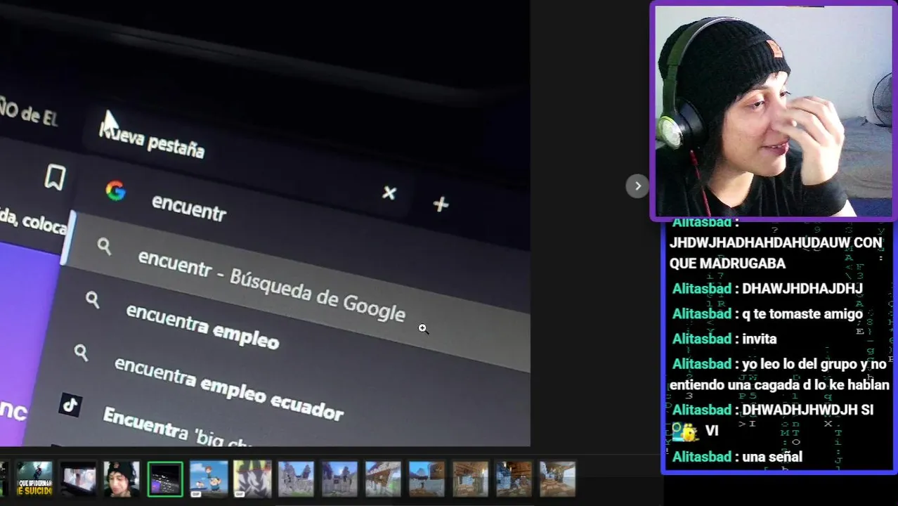This screenshot has height=506, width=898.
Task: Choose the suggestion encuentra empleo
Action: (x=202, y=326)
